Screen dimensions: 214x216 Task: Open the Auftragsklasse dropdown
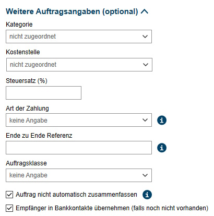coord(79,175)
